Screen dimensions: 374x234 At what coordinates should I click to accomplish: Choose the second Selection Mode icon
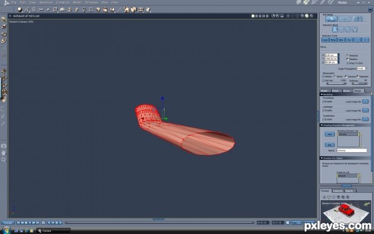[342, 29]
